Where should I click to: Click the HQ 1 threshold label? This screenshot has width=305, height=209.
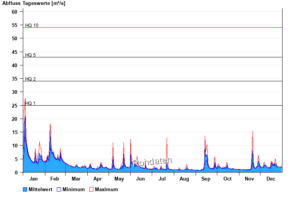(x=30, y=103)
